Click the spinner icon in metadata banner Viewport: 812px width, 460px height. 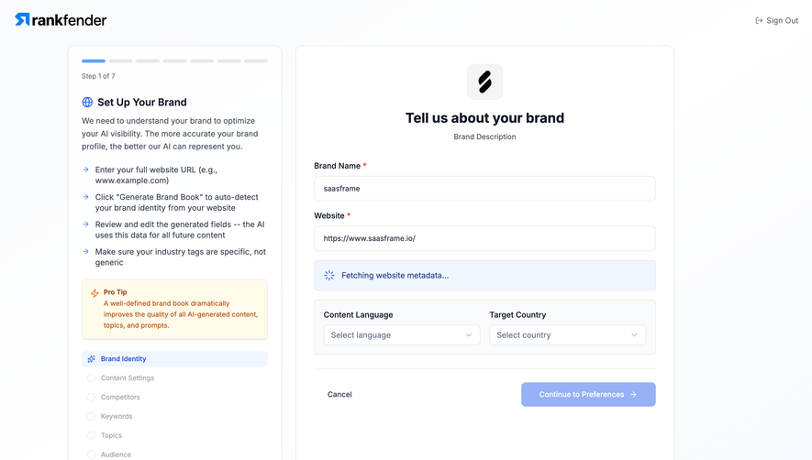point(329,275)
